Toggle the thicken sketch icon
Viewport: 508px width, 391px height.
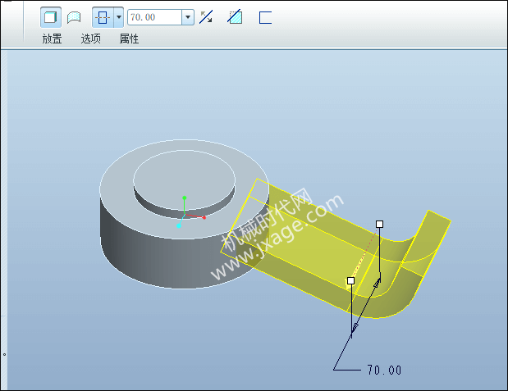point(265,17)
